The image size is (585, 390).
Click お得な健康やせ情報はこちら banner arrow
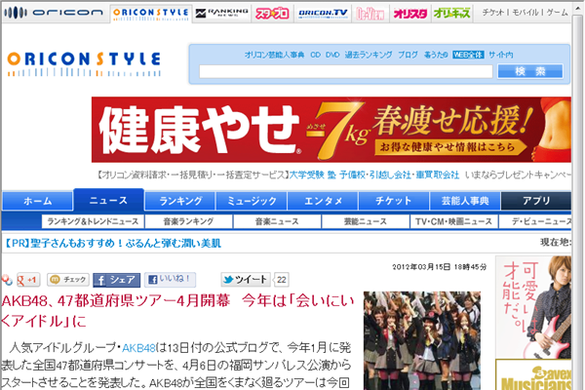point(450,147)
